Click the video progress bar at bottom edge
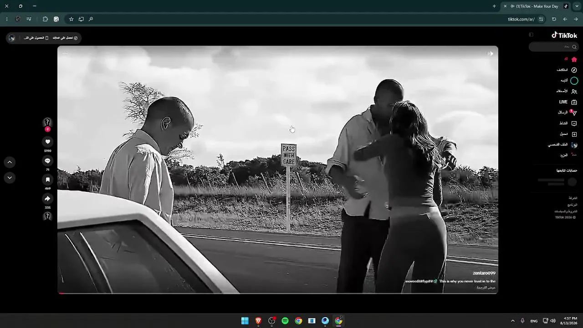Screen dimensions: 583x328 pyautogui.click(x=278, y=293)
